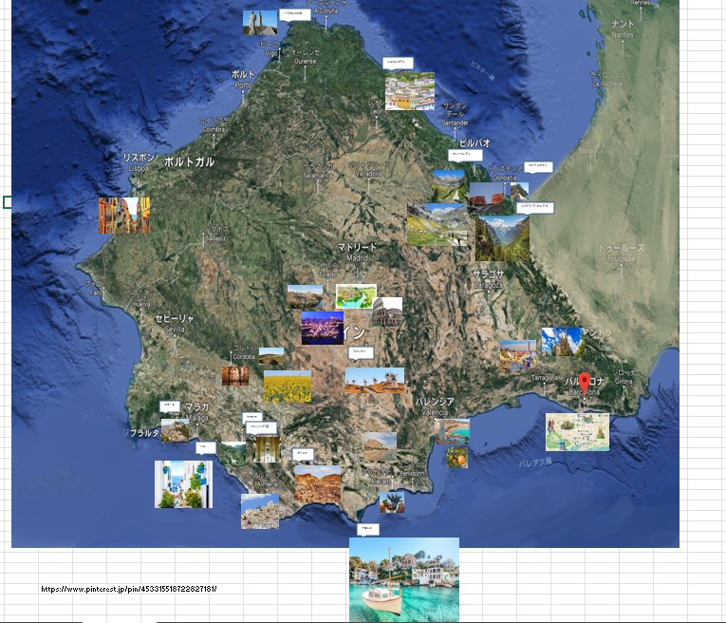Click the リスボン Lisboa map label
This screenshot has width=726, height=623.
pos(139,162)
